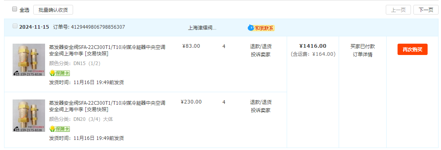Click the orange 再次购买 button
Screen dimensions: 441x150
[412, 49]
